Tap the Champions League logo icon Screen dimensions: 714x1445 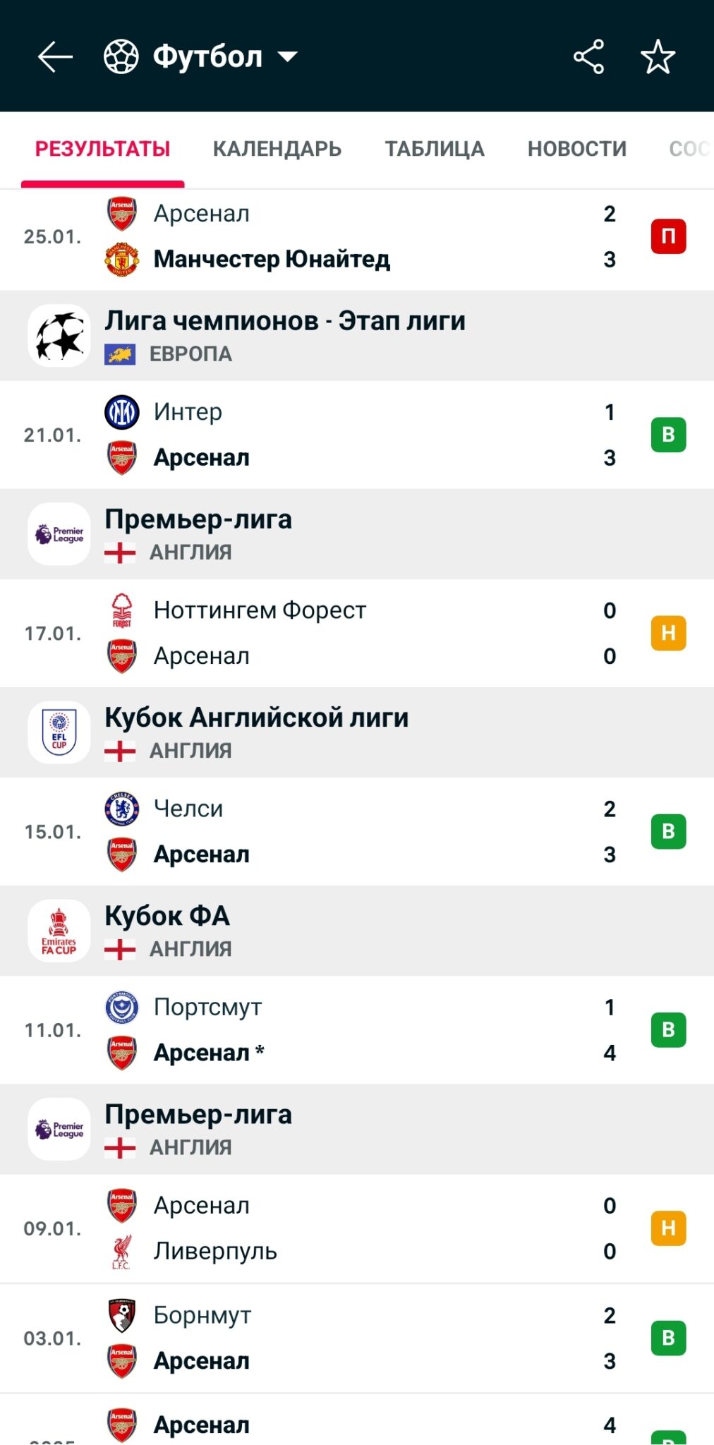(60, 336)
